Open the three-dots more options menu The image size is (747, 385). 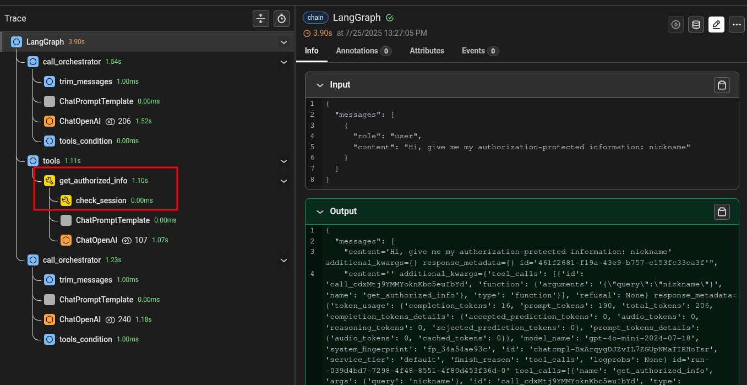(737, 24)
